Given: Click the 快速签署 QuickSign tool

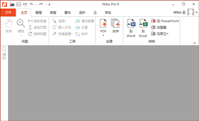Looking at the screenshot, I should (62, 34).
